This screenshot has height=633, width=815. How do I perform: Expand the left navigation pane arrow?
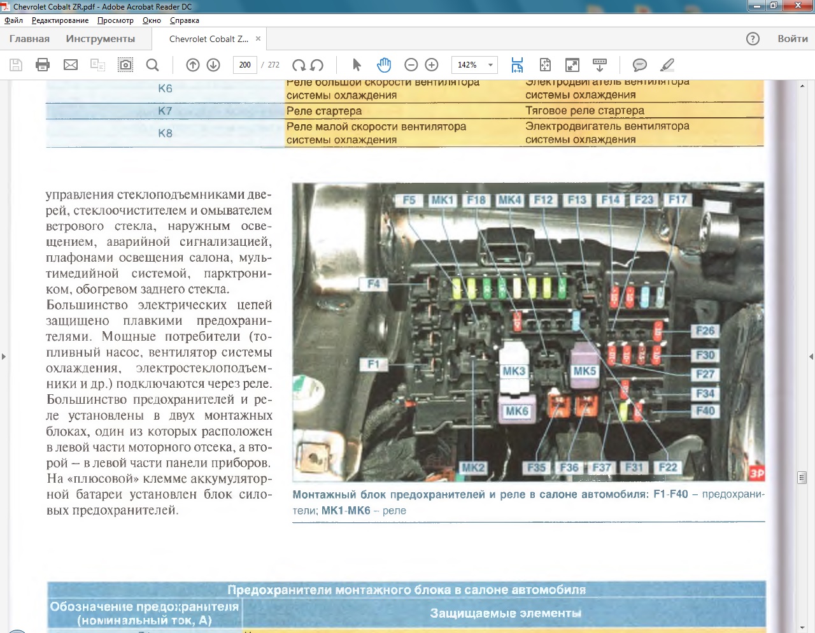coord(4,357)
